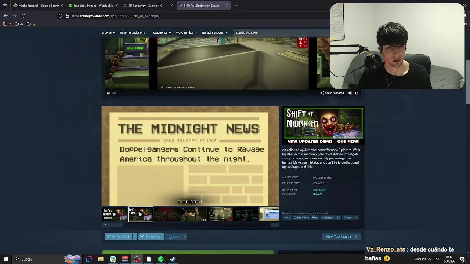Open the OBS taskbar app
This screenshot has height=264, width=470.
pyautogui.click(x=137, y=259)
